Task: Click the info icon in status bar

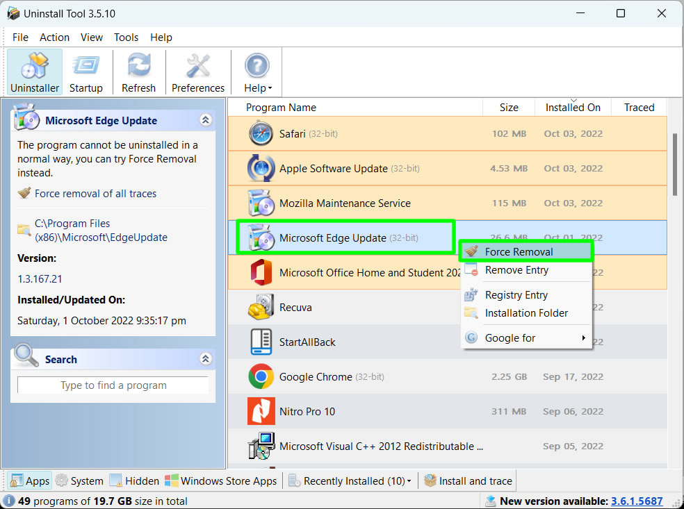Action: pos(9,501)
